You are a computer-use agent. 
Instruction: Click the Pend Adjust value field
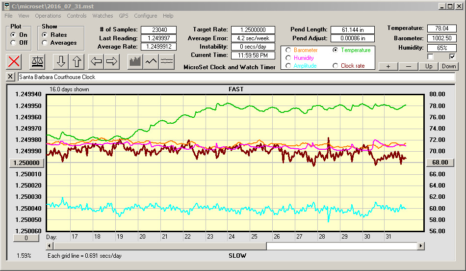click(353, 38)
